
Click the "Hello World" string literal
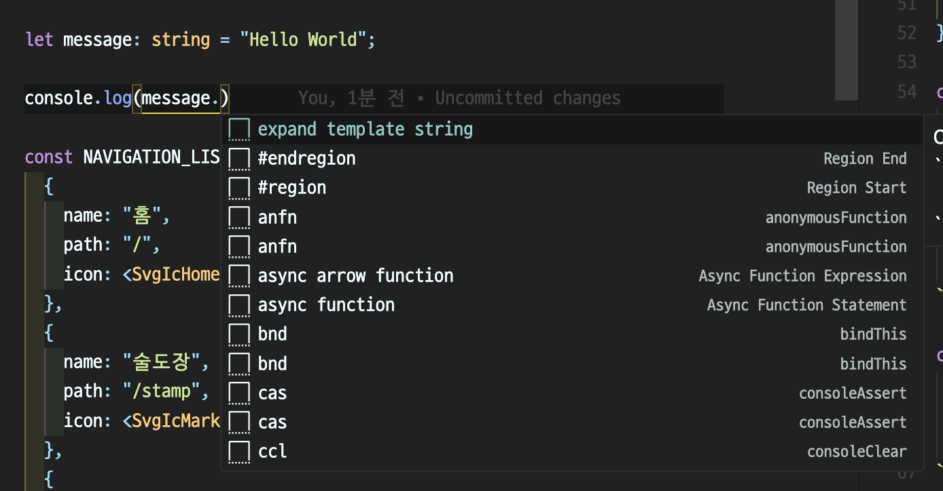(303, 39)
